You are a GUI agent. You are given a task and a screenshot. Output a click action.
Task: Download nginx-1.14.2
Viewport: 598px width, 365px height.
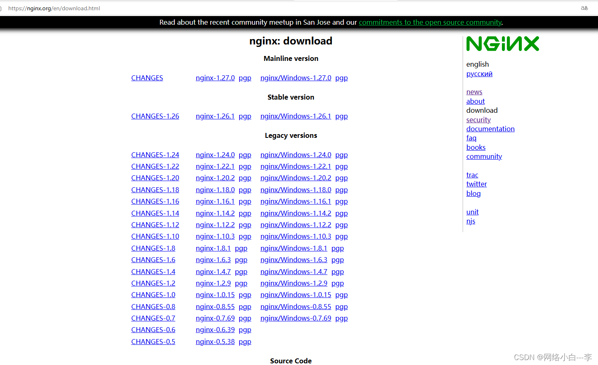[215, 213]
